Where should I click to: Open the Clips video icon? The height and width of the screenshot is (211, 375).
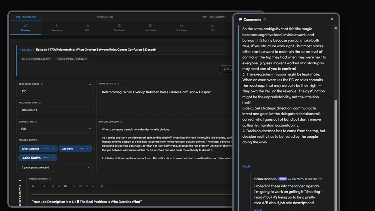[x=213, y=25]
